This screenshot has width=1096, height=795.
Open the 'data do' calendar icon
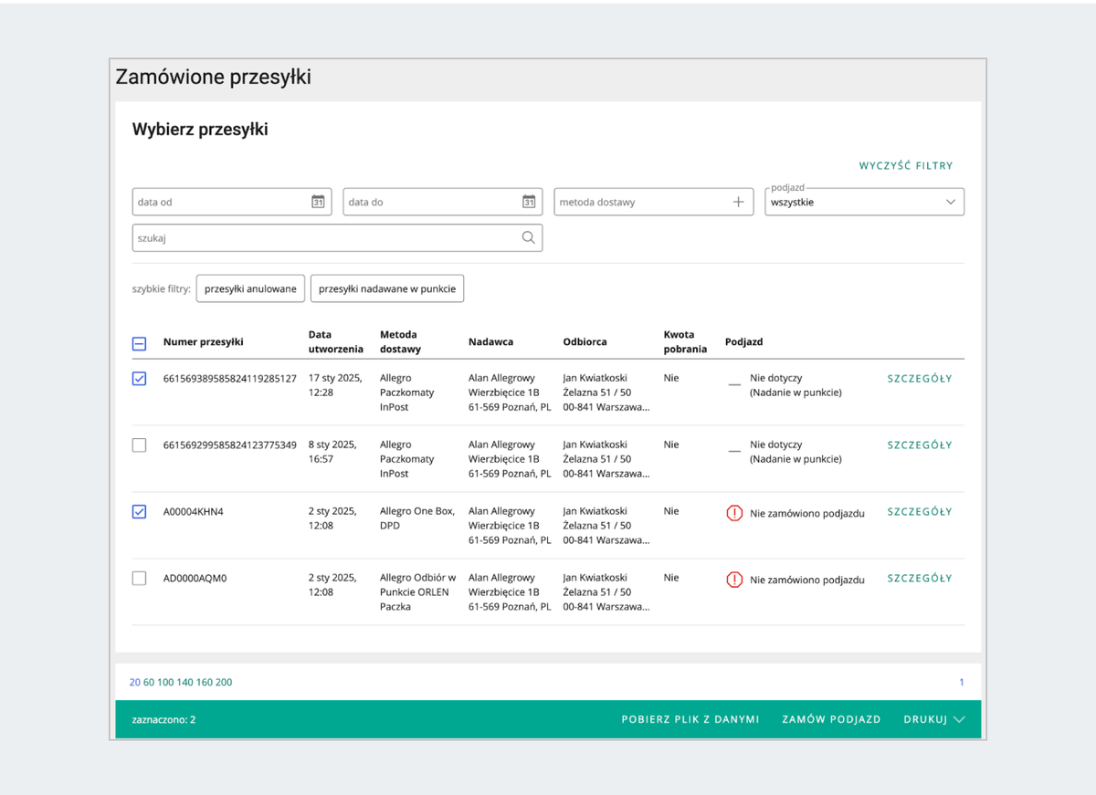529,202
